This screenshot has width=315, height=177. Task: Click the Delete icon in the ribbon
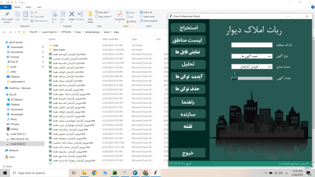(72, 15)
